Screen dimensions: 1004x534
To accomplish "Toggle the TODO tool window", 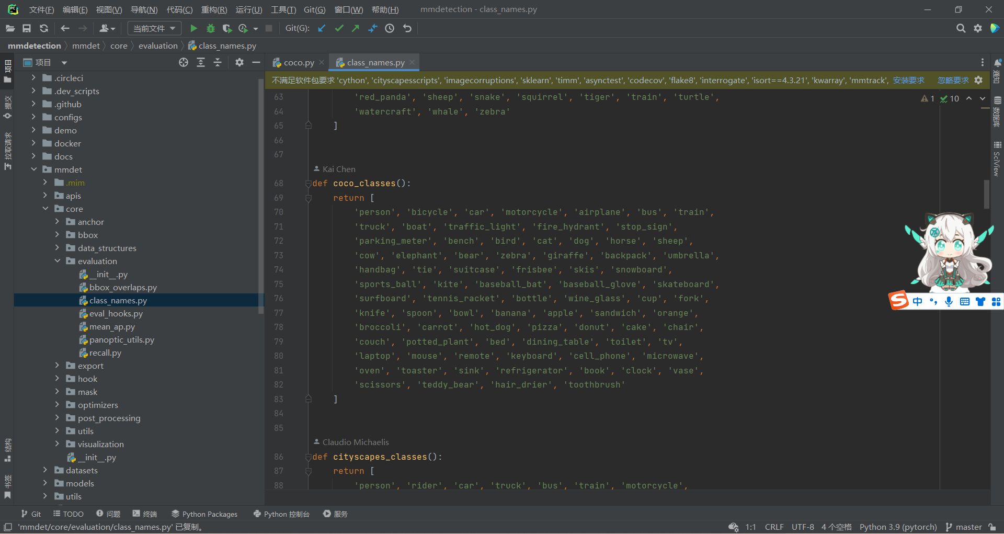I will [68, 514].
